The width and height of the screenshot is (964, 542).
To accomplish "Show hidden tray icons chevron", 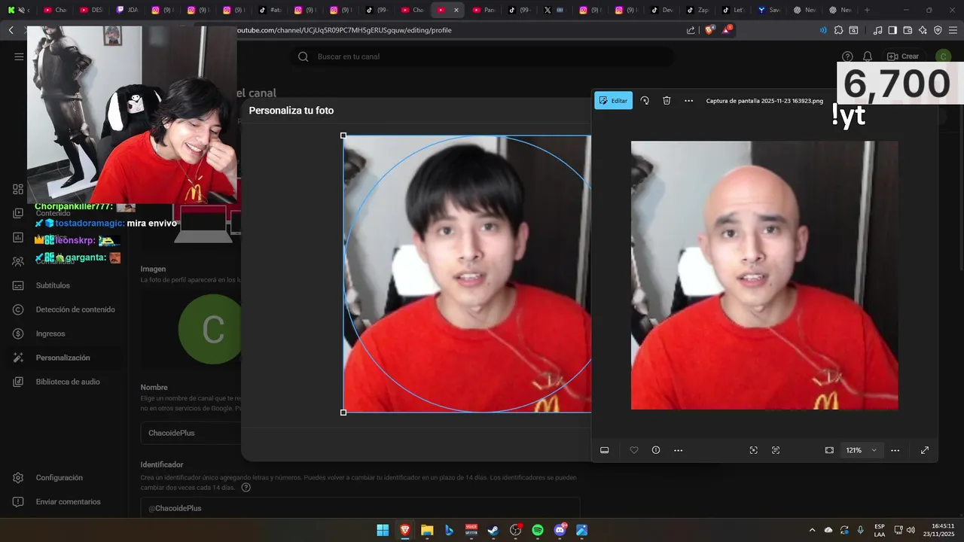I will pyautogui.click(x=812, y=530).
